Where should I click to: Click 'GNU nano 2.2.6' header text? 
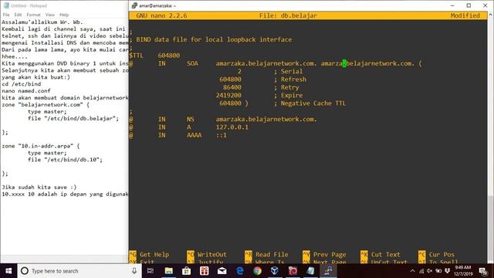click(x=161, y=15)
